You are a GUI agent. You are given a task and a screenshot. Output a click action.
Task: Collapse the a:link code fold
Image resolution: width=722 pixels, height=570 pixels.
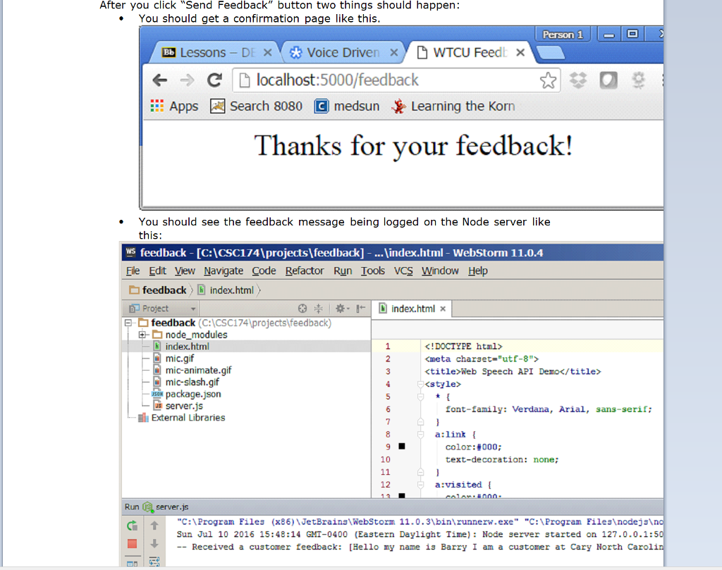pos(420,434)
